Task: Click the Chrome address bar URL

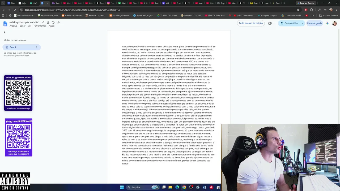Action: (x=72, y=10)
